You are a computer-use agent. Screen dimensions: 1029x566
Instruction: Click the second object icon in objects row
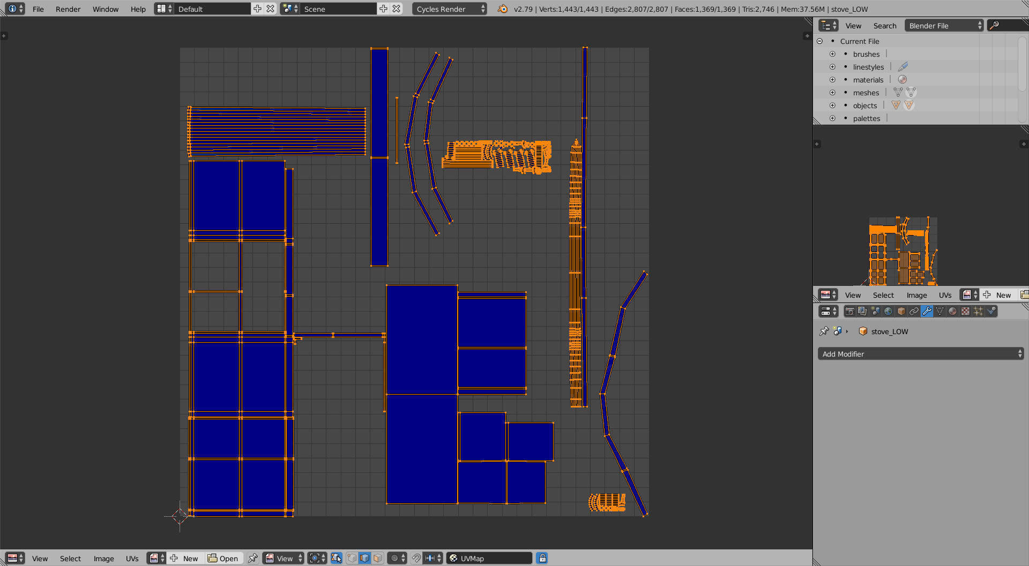point(909,105)
